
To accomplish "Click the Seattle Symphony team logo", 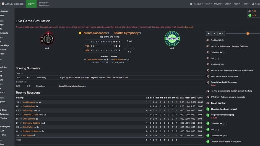I will 172,39.
